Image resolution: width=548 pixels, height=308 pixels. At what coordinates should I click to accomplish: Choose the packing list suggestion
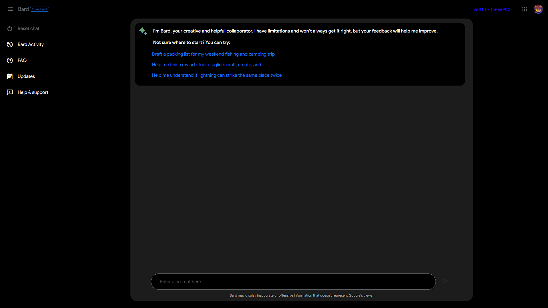(213, 54)
